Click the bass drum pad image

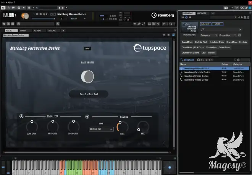click(87, 77)
